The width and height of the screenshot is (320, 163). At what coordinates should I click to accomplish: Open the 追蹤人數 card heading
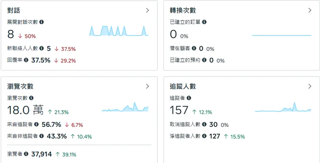[183, 86]
